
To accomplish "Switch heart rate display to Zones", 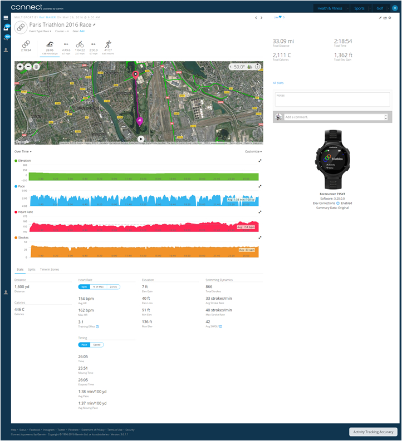I will [113, 286].
